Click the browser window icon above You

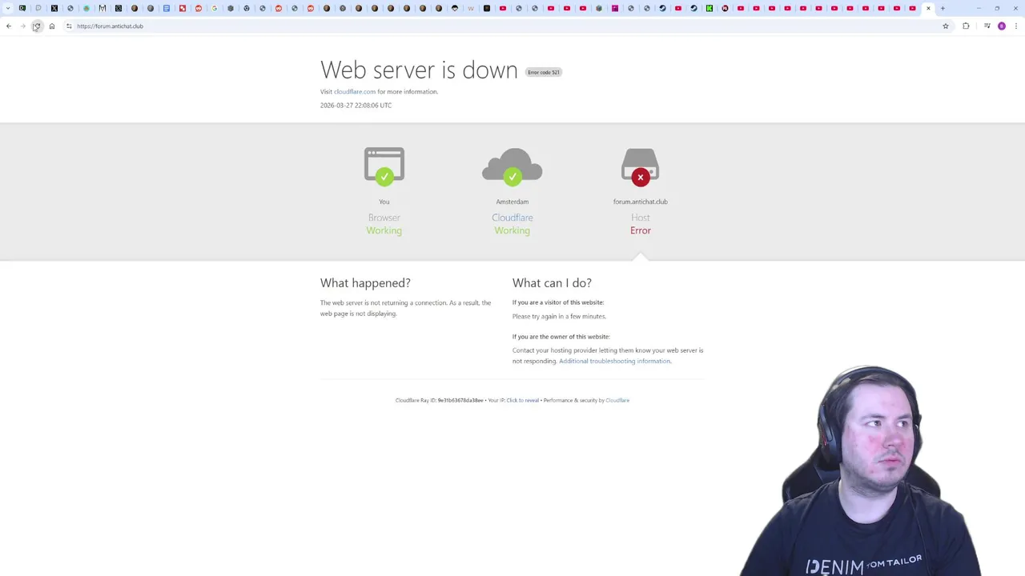pos(384,166)
